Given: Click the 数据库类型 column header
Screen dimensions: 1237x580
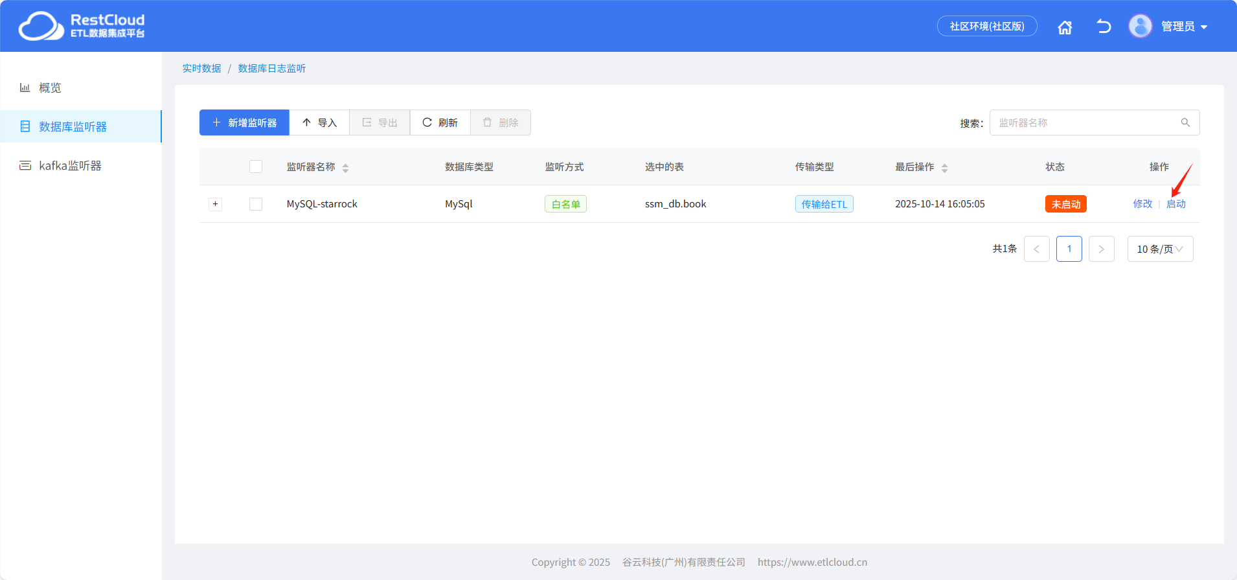Looking at the screenshot, I should coord(469,167).
